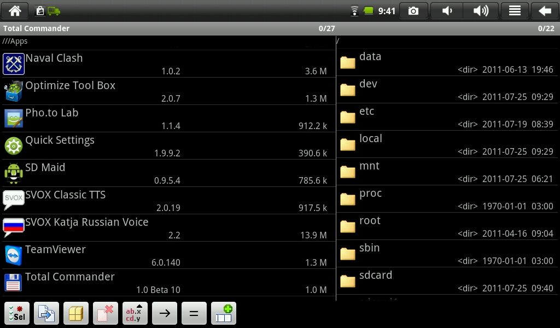Tap the TeamViewer app icon
This screenshot has width=560, height=328.
coord(14,255)
